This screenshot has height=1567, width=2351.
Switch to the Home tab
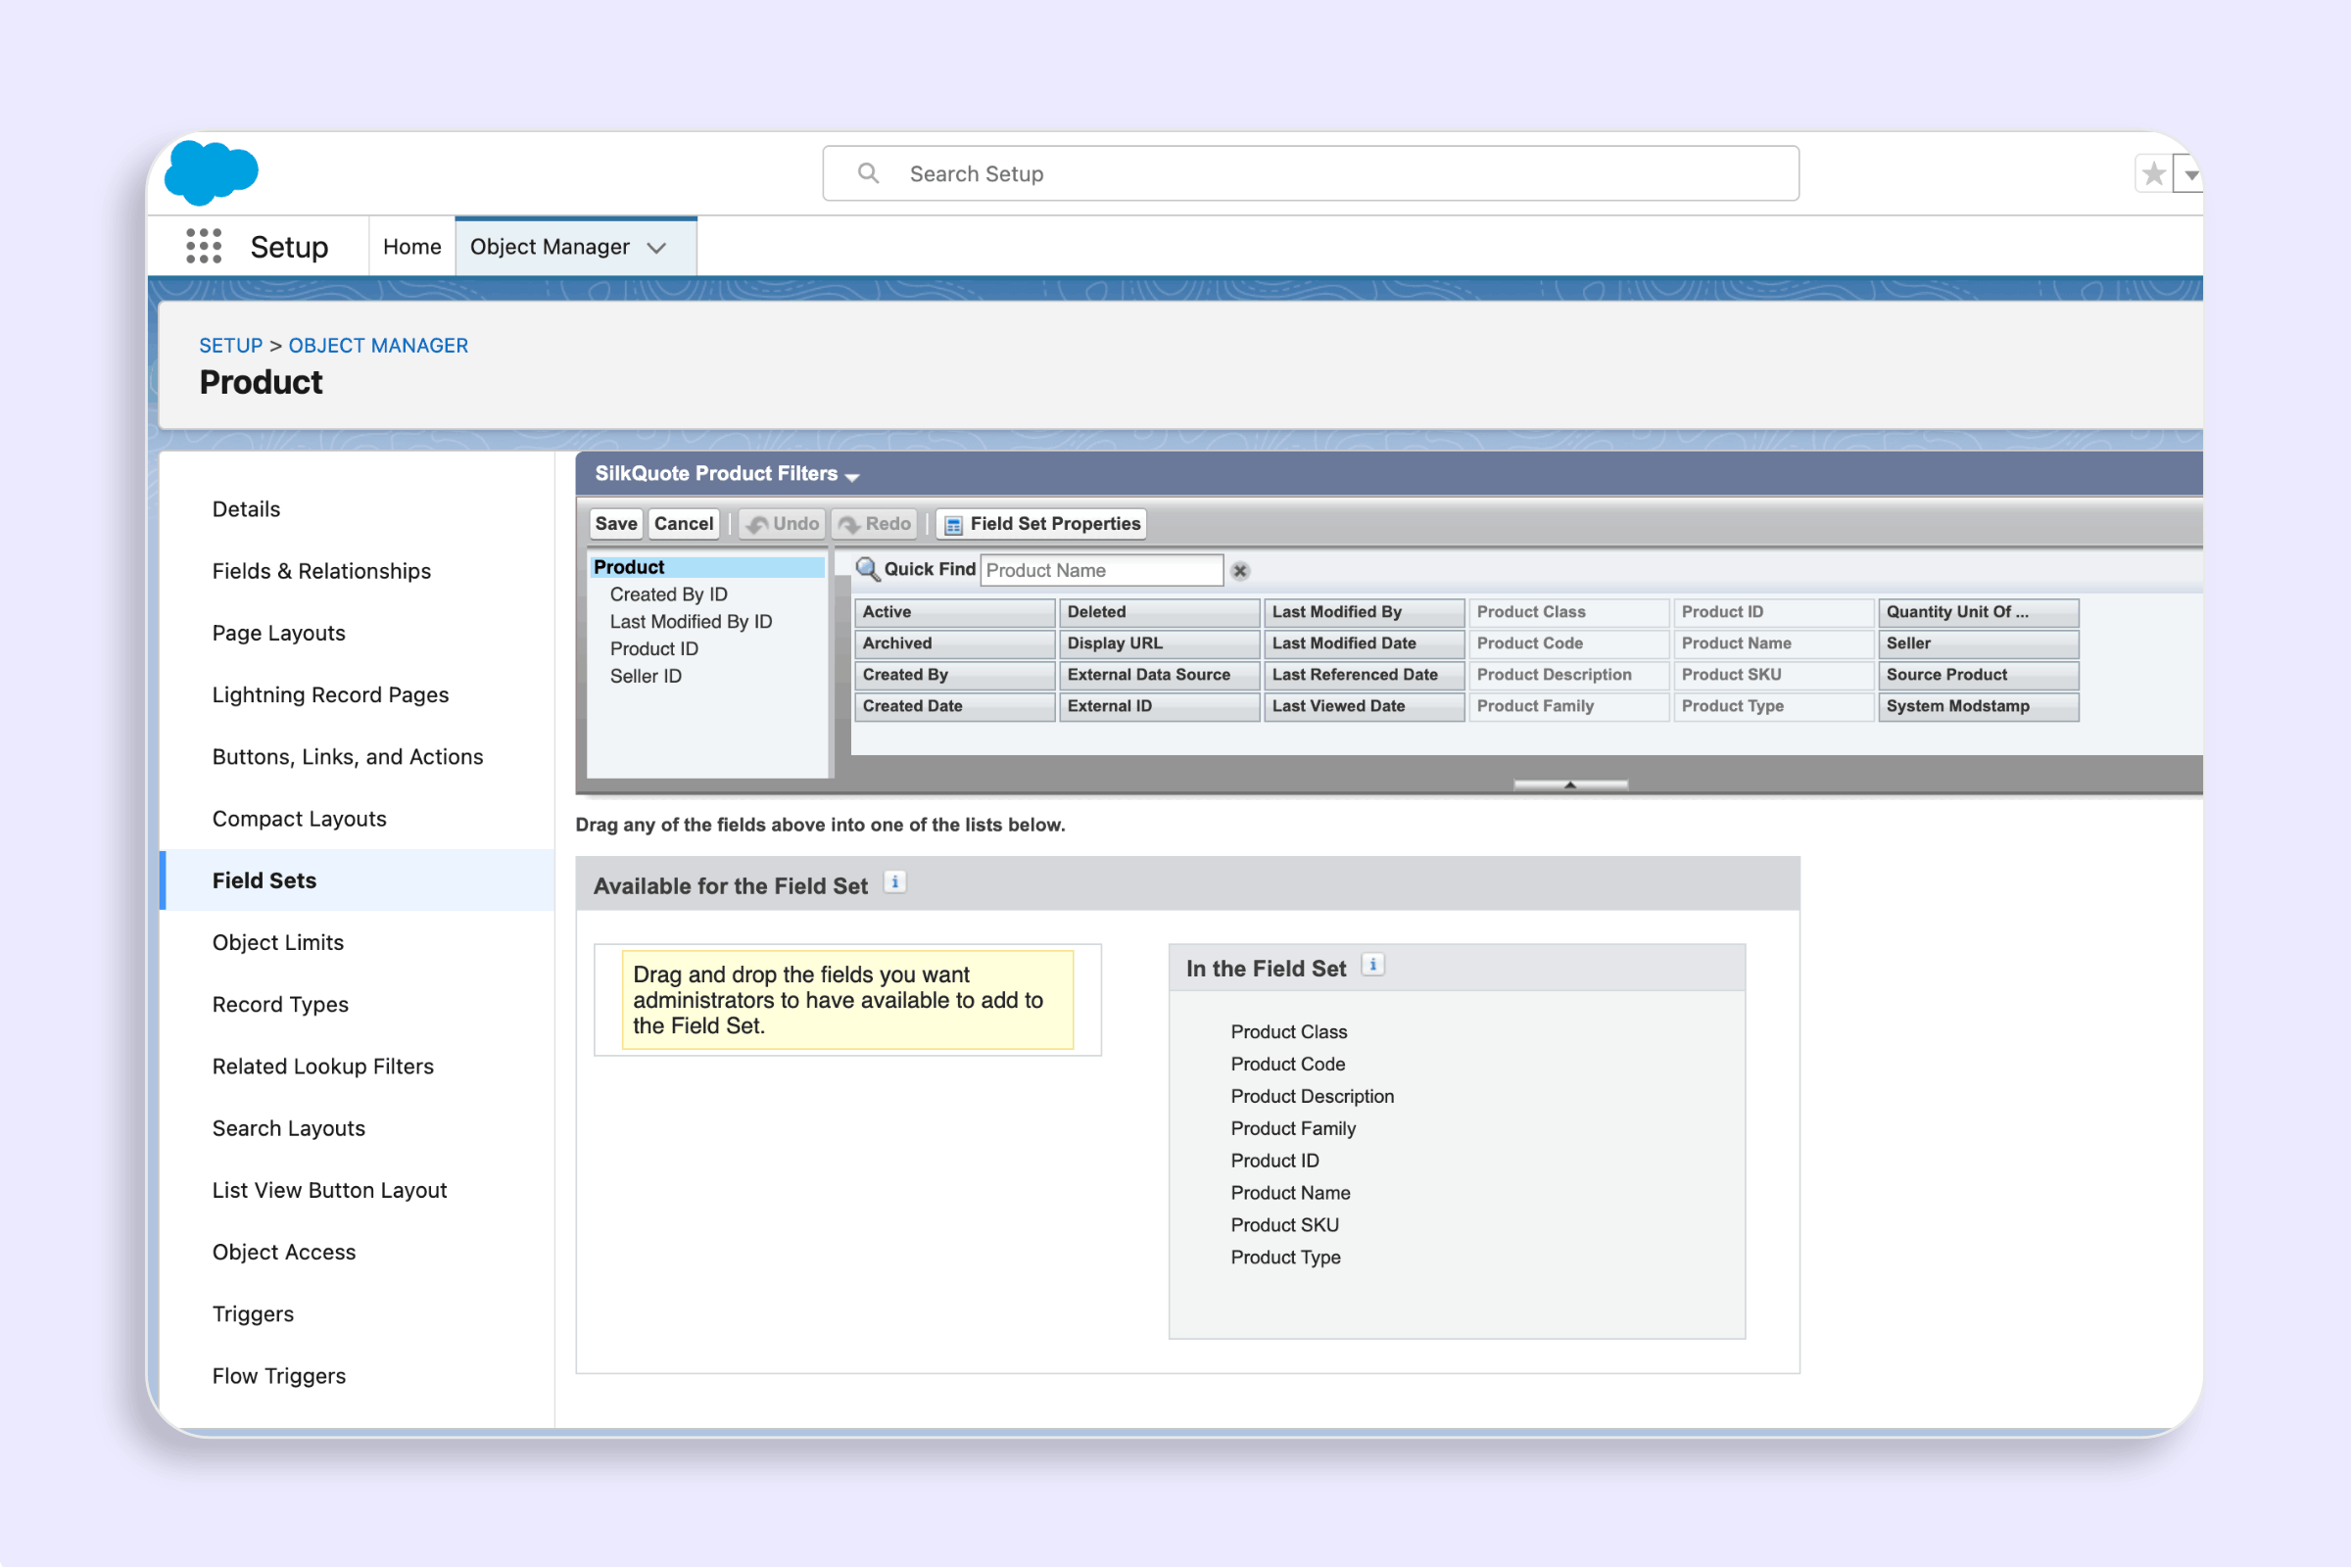pyautogui.click(x=410, y=246)
